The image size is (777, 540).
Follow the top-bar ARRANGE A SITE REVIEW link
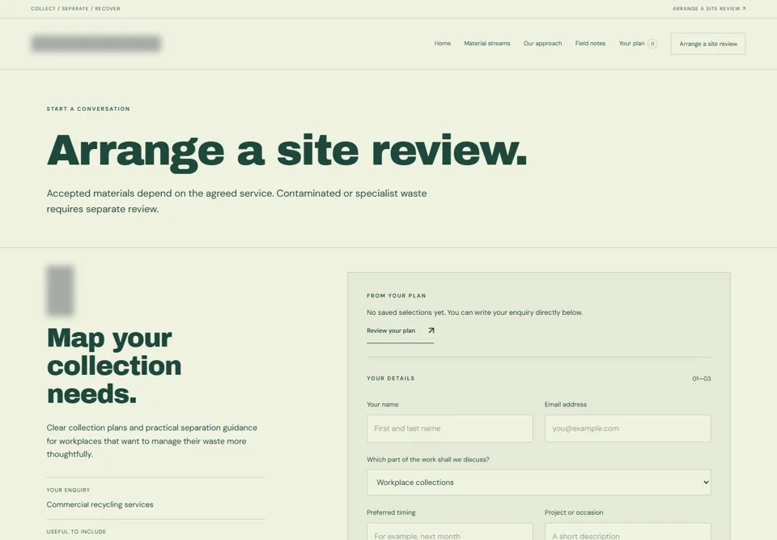pos(709,8)
